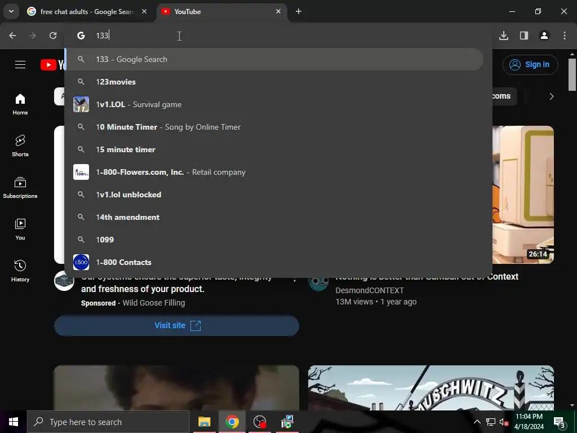Click the Chrome taskbar icon
This screenshot has height=433, width=577.
click(232, 422)
